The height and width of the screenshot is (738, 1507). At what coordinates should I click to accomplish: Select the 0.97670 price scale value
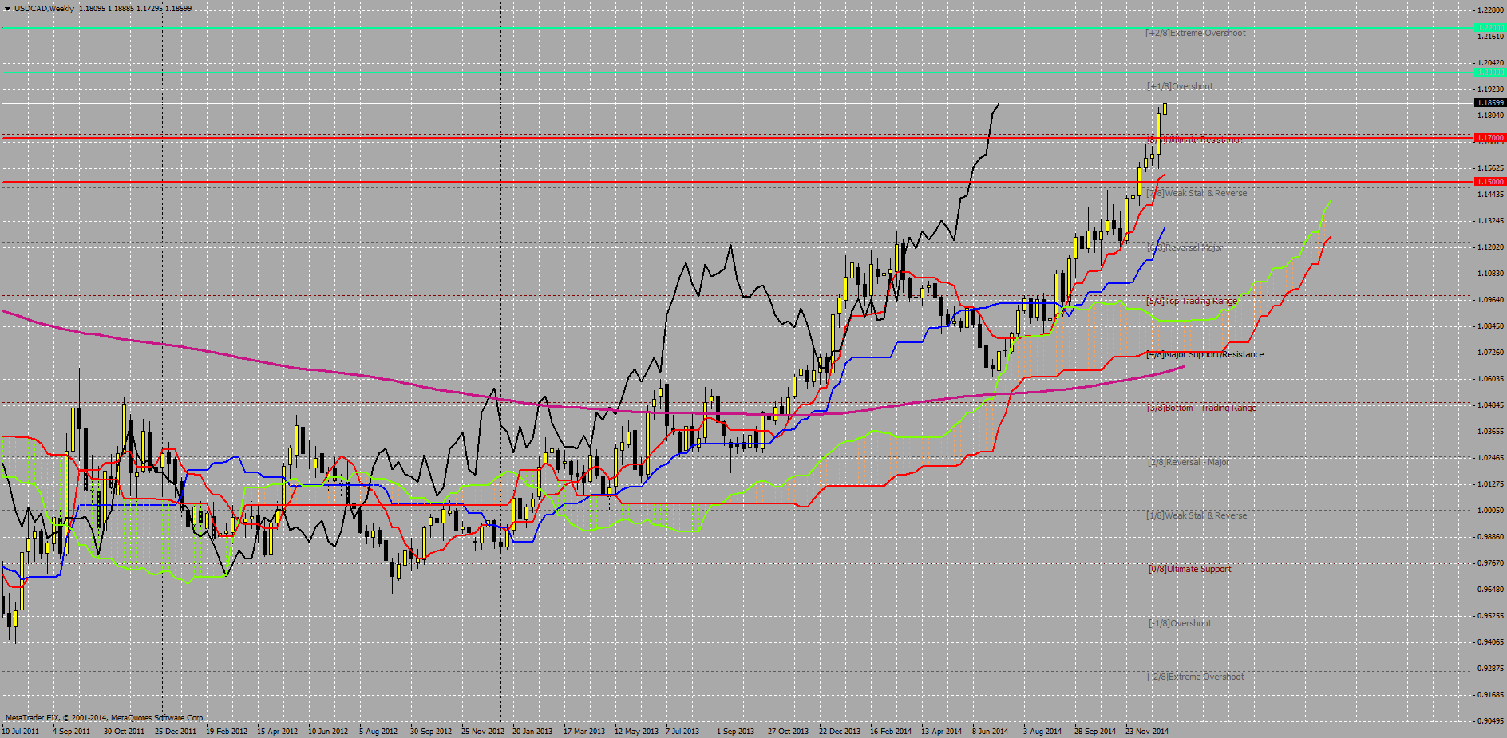pos(1490,563)
